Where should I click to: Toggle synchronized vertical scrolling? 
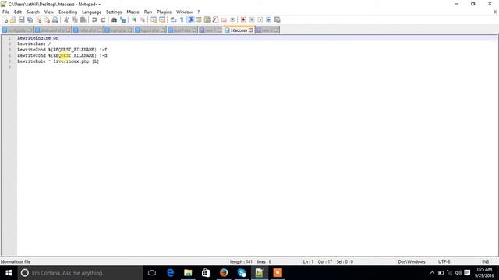(x=154, y=19)
